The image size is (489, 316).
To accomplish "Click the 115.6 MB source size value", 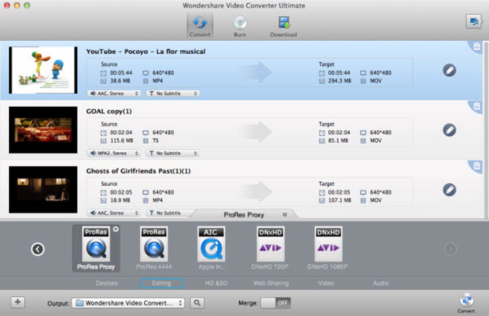I will click(x=122, y=141).
